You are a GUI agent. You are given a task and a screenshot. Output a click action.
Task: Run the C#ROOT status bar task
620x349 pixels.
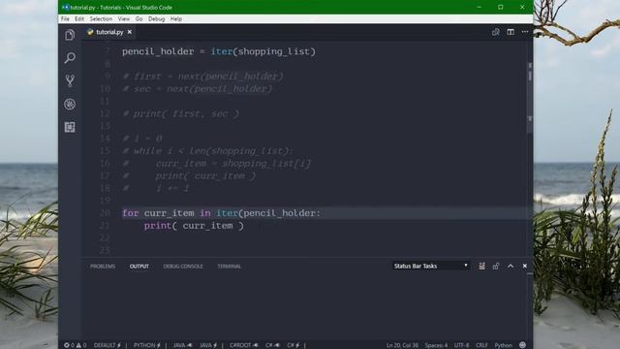[243, 345]
